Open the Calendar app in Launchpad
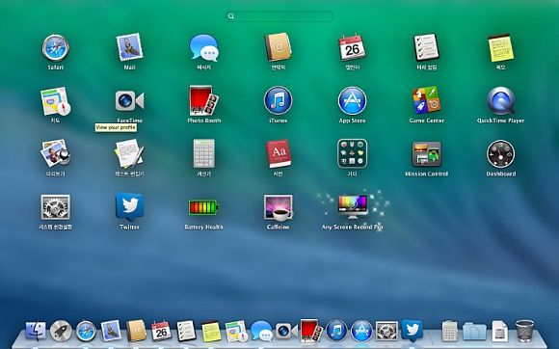The width and height of the screenshot is (559, 349). (x=352, y=47)
